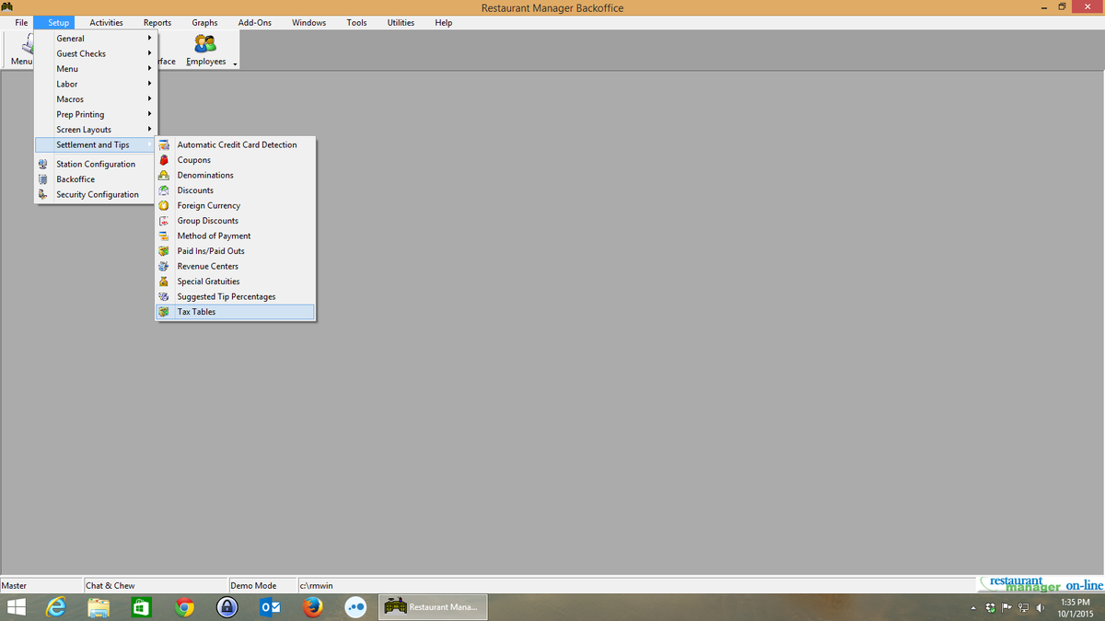Open the Activities menu
Screen dimensions: 1105x621
click(106, 22)
